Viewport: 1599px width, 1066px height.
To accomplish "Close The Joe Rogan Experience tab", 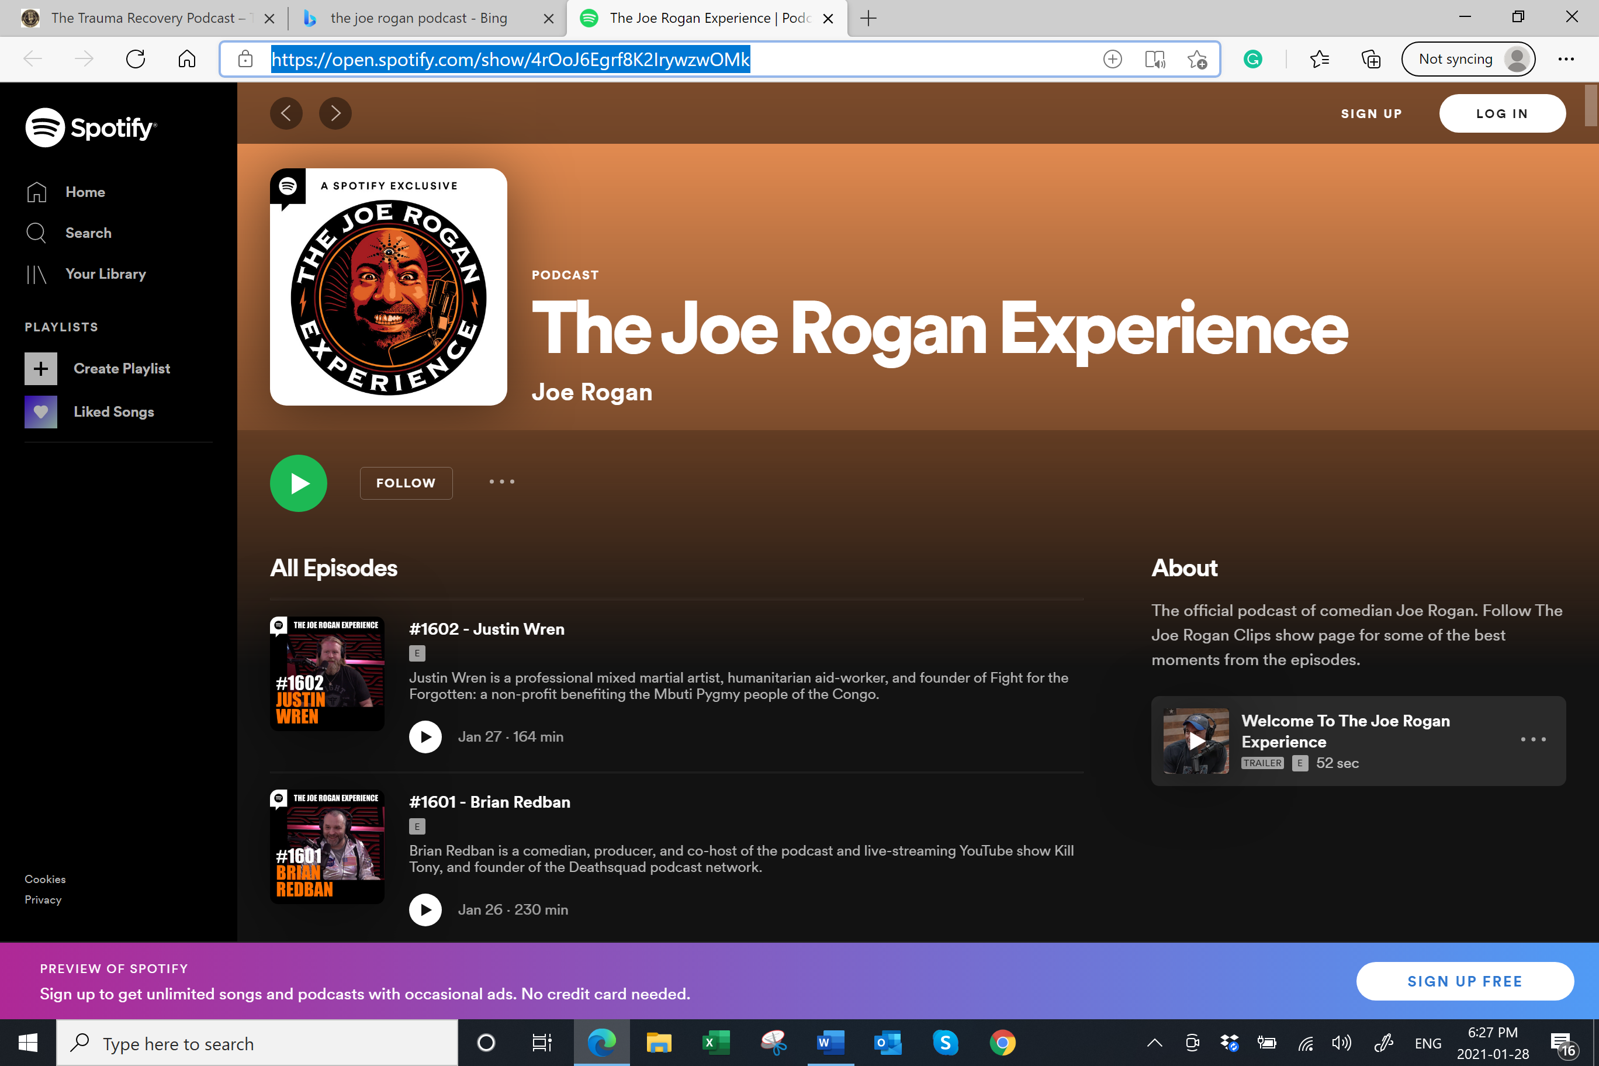I will click(x=828, y=19).
